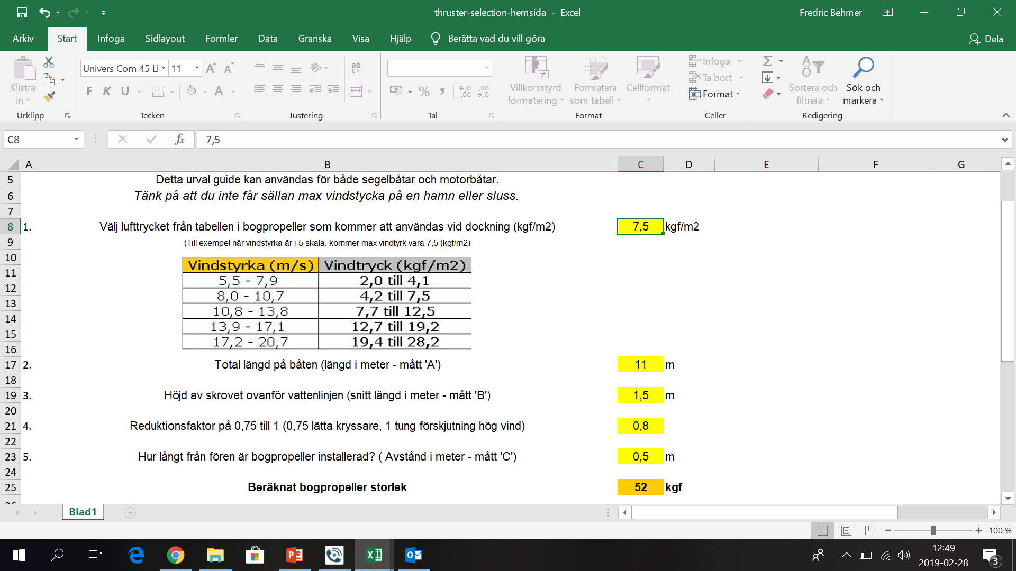
Task: Select yellow cell containing value 11
Action: pyautogui.click(x=640, y=365)
